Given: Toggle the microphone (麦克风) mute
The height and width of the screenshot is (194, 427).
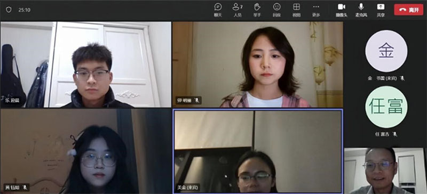Looking at the screenshot, I should [361, 10].
